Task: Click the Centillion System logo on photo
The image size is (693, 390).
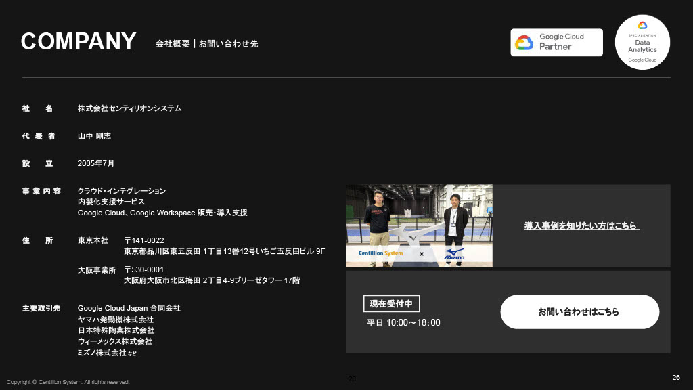Action: [376, 254]
